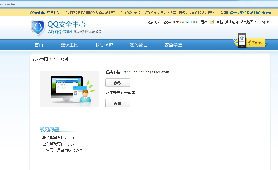Viewport: 278px width, 170px height.
Task: Click the fraud report link in yellow banner
Action: pos(251,13)
